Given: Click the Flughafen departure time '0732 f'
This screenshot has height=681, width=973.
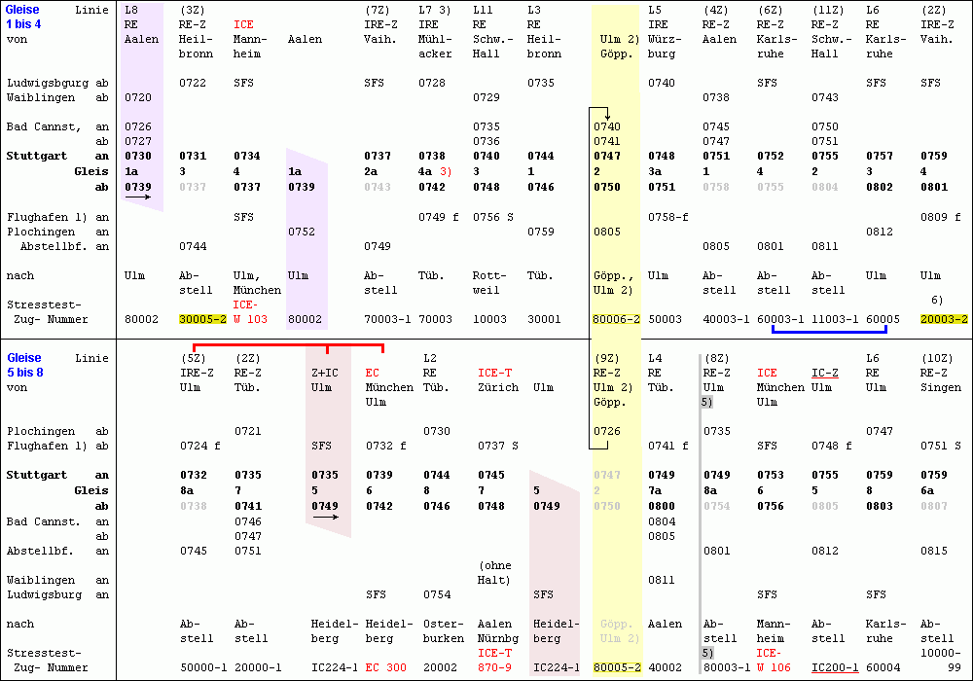Looking at the screenshot, I should [x=386, y=446].
